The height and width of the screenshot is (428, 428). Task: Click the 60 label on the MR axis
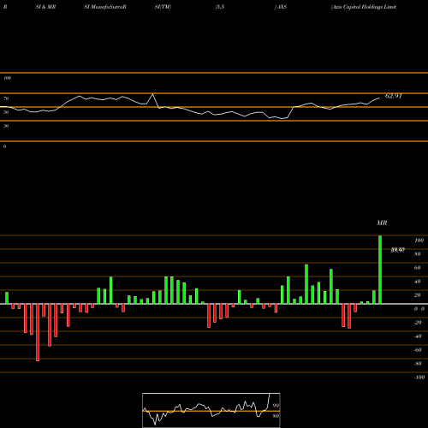(x=417, y=268)
